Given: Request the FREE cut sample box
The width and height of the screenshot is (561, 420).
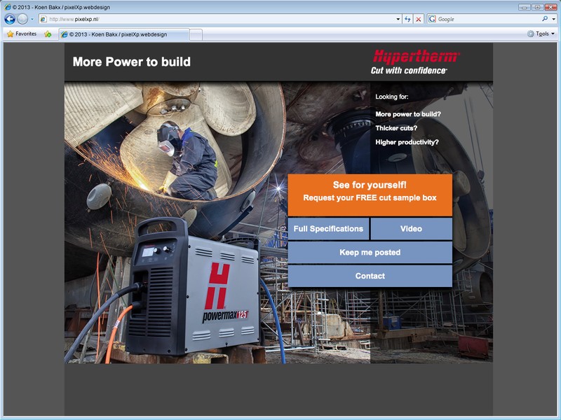Looking at the screenshot, I should [370, 191].
